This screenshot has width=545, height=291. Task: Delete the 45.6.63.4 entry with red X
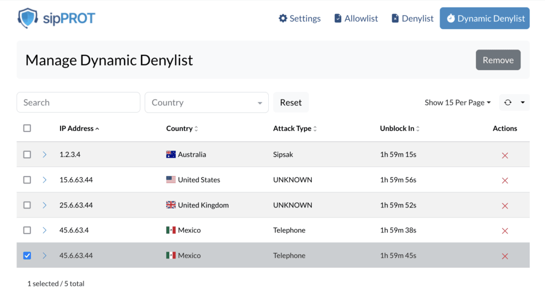(505, 231)
